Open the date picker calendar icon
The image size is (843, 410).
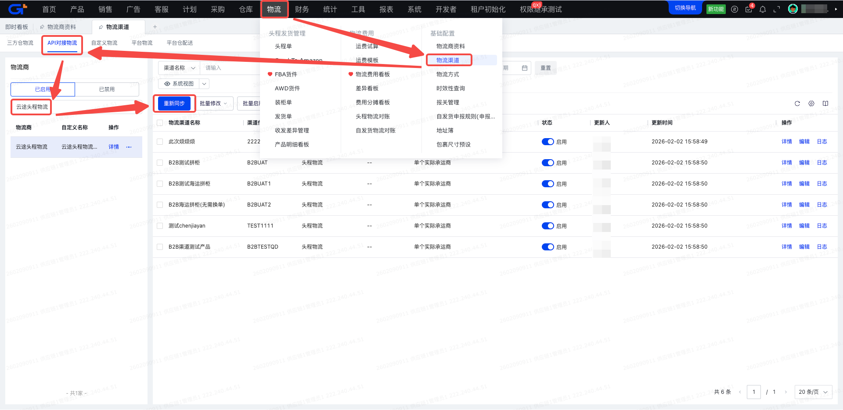(525, 68)
